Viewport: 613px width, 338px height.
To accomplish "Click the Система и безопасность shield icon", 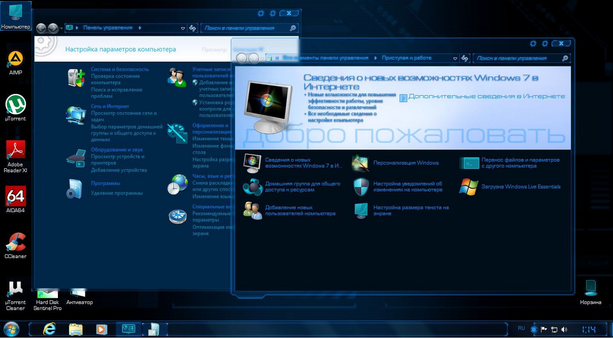I will pos(76,78).
